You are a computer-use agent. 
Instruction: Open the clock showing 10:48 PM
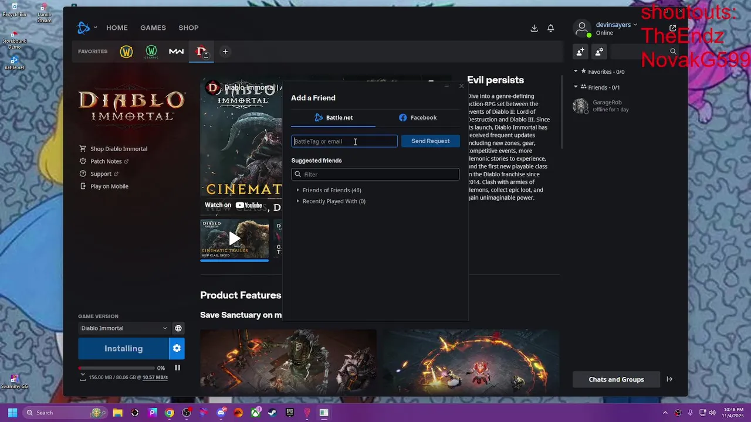(x=733, y=413)
